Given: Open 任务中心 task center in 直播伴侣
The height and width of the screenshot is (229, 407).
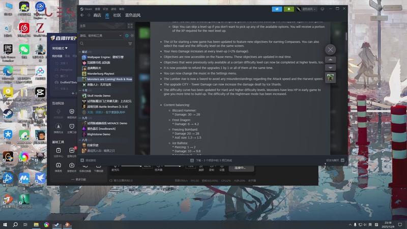Looking at the screenshot, I should coord(59,152).
